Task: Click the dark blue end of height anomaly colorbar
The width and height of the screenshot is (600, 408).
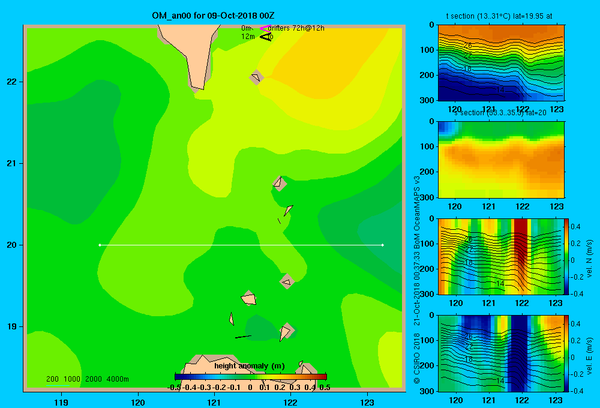Action: point(179,377)
